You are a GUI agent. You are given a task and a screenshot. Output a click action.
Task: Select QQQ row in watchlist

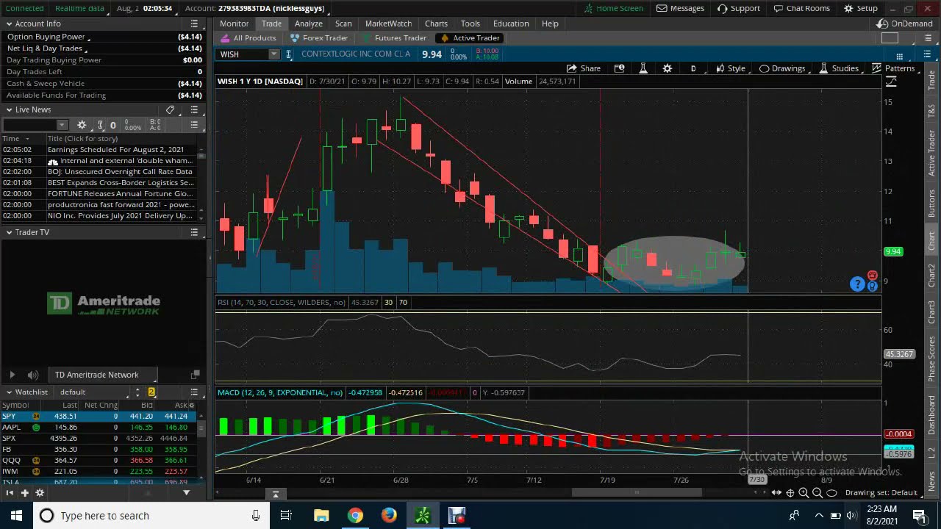[99, 461]
